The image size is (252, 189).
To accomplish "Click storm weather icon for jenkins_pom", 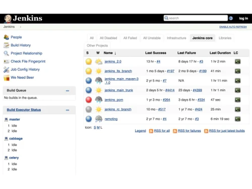I will tap(99, 100).
